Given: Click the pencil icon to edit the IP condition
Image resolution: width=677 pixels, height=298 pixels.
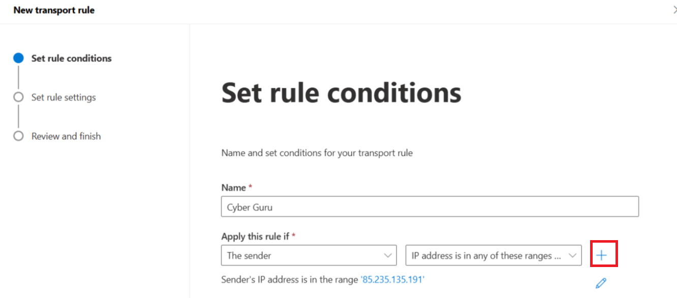Looking at the screenshot, I should [602, 283].
